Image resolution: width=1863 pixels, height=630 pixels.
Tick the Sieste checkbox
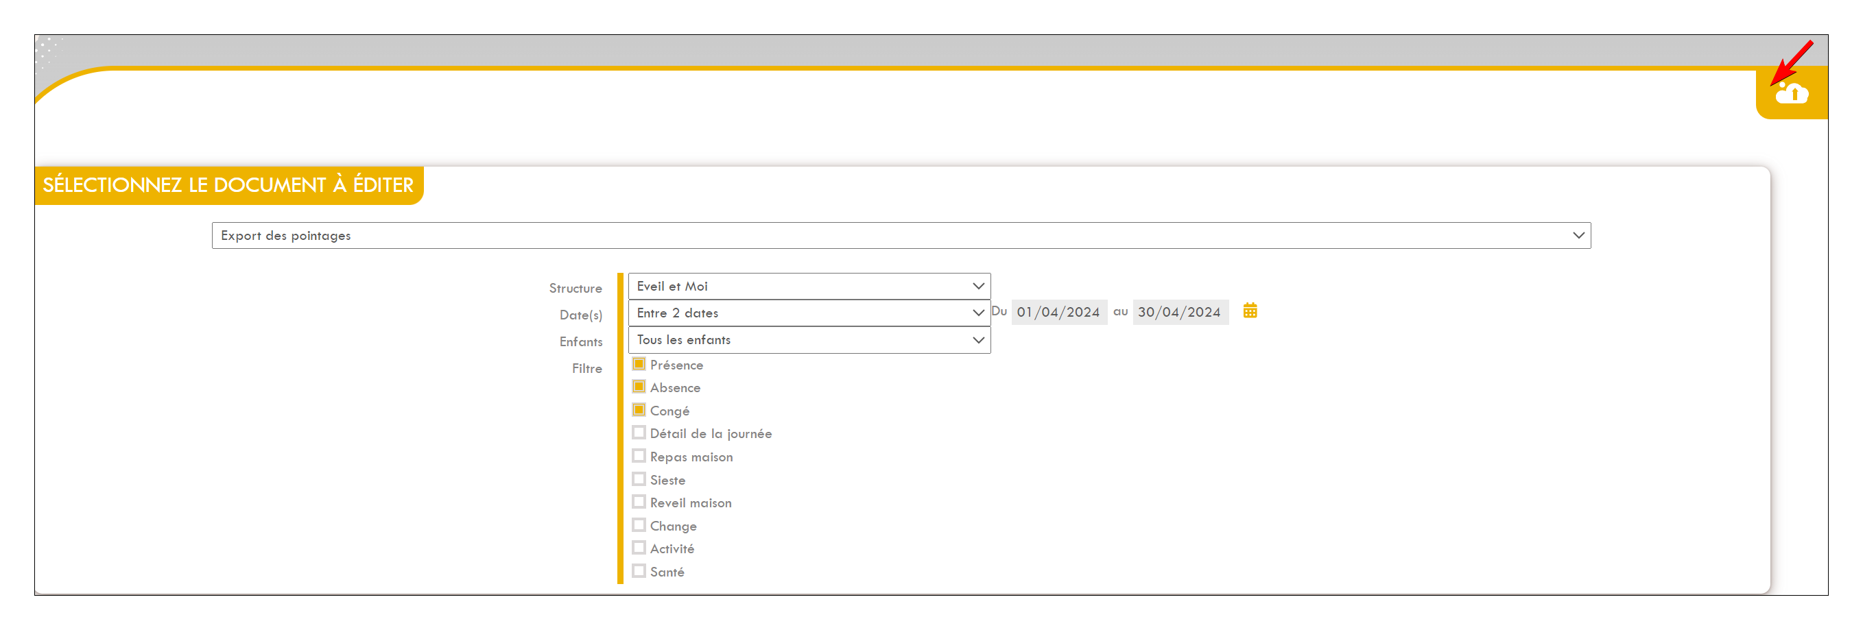click(x=639, y=479)
